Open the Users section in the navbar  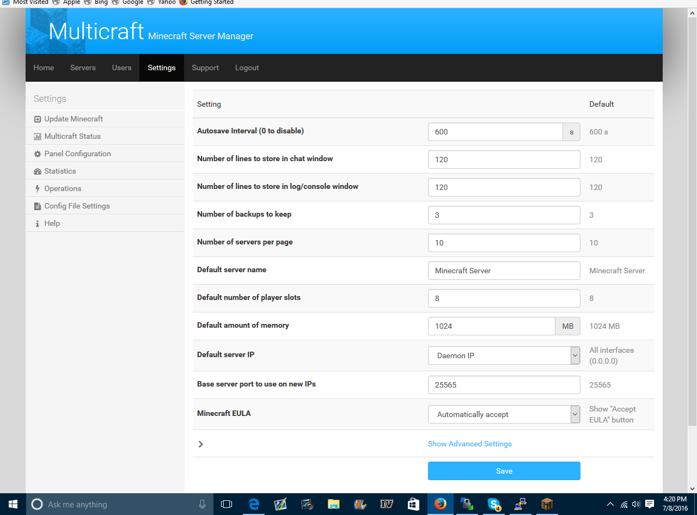[121, 68]
